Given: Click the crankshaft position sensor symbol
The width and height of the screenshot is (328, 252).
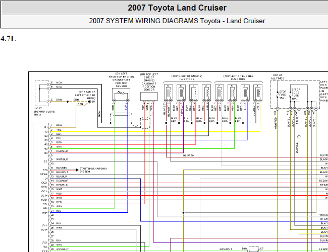Looking at the screenshot, I should click(x=121, y=94).
